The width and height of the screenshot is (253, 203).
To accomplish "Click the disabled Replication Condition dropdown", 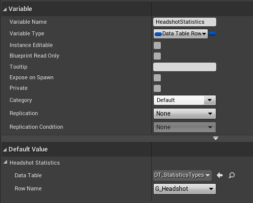I will point(184,127).
